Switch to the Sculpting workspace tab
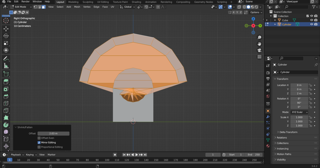 [88, 2]
